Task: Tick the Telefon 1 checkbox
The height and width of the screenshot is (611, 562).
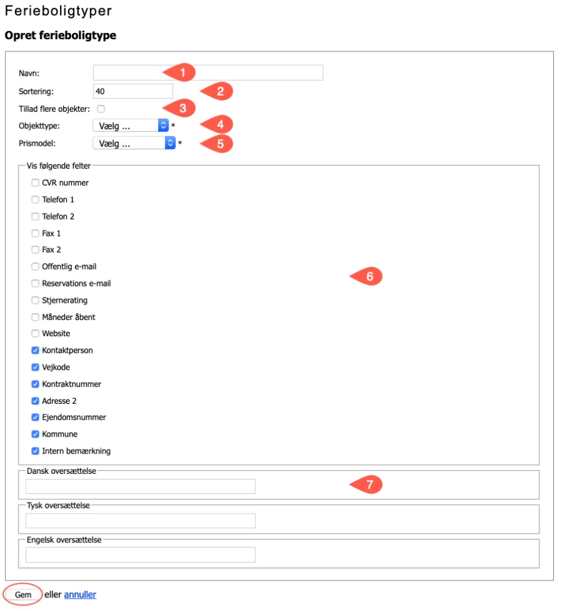Action: click(x=35, y=200)
